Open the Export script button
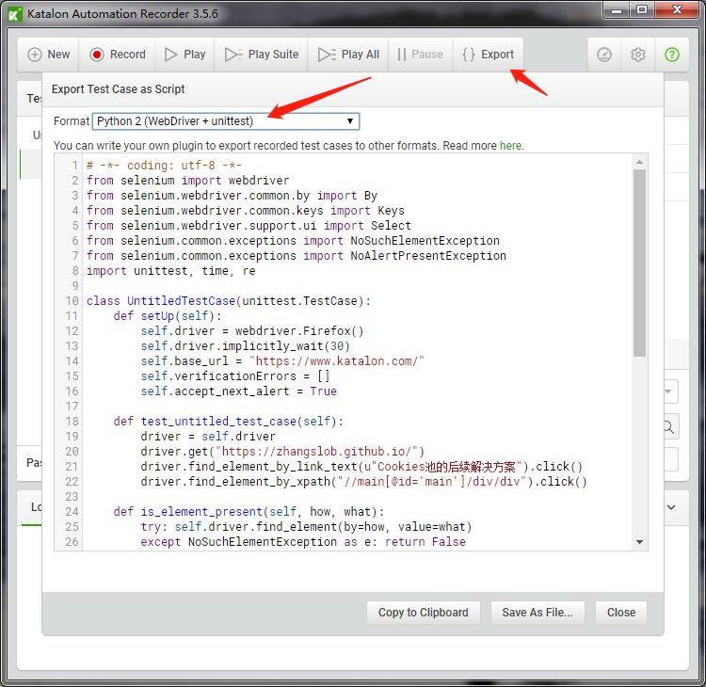This screenshot has width=706, height=687. [x=488, y=55]
